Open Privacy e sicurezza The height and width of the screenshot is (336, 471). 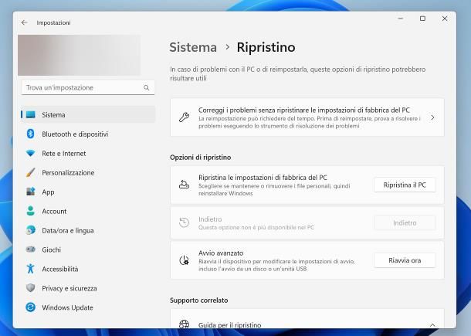click(x=88, y=288)
